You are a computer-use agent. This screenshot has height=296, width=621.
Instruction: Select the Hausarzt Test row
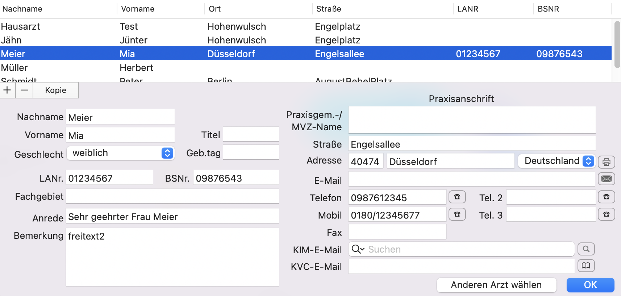(x=306, y=26)
